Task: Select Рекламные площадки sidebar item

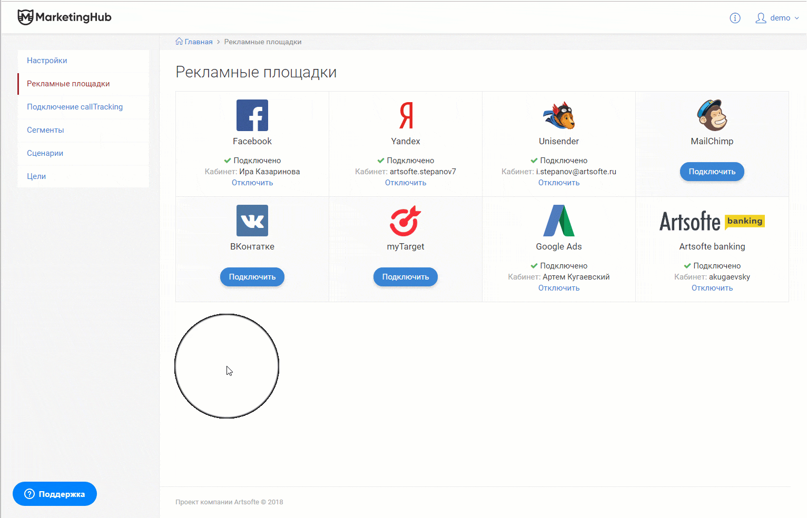Action: pos(83,84)
